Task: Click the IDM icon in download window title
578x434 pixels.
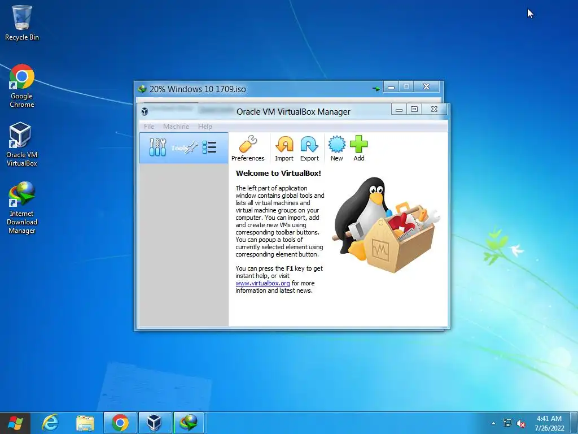Action: tap(142, 89)
